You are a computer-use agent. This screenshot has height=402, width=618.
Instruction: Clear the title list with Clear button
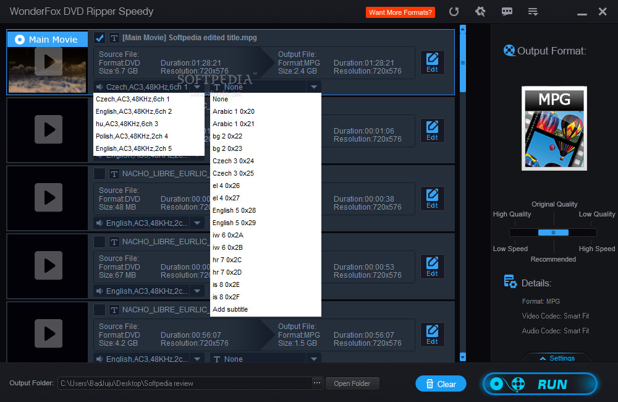(x=441, y=384)
